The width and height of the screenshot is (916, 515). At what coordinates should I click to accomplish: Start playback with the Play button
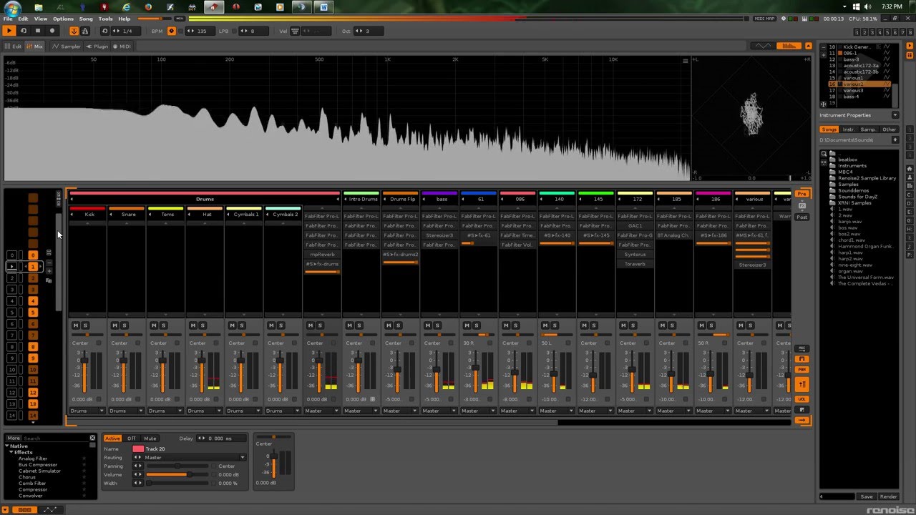9,31
